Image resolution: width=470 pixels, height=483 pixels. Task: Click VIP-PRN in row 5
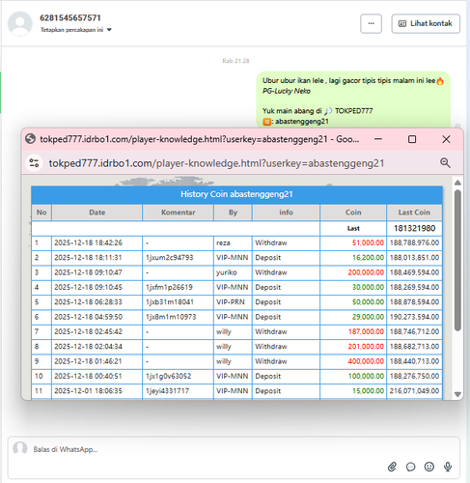[231, 302]
